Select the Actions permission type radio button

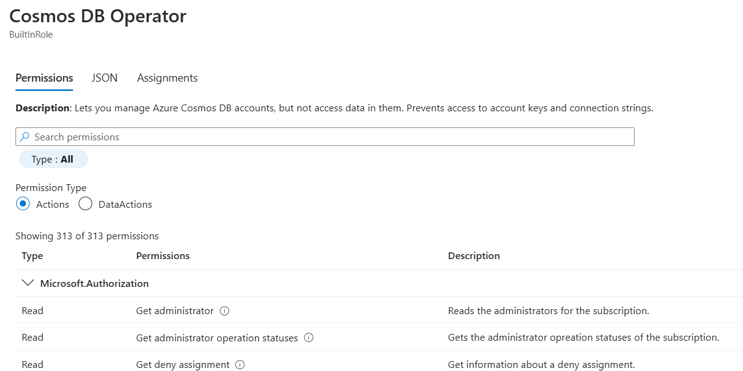[22, 203]
